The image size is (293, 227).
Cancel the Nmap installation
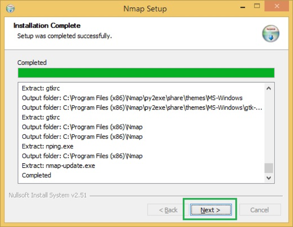259,210
